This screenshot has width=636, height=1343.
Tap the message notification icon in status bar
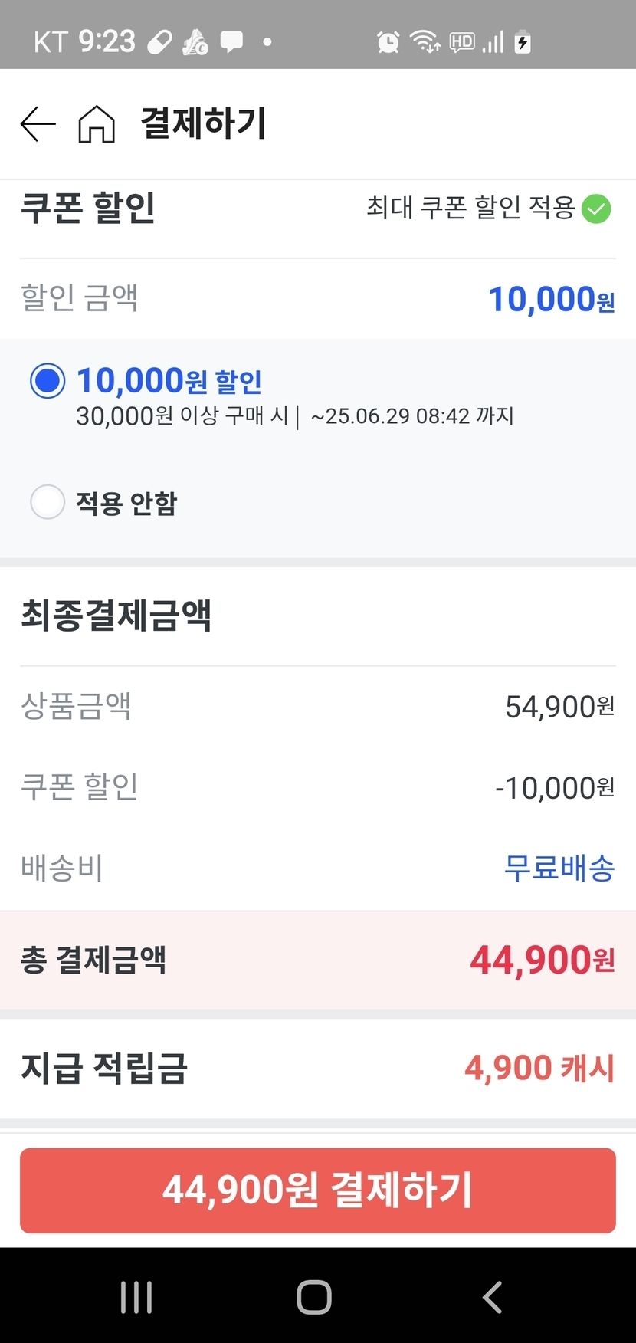(x=231, y=41)
